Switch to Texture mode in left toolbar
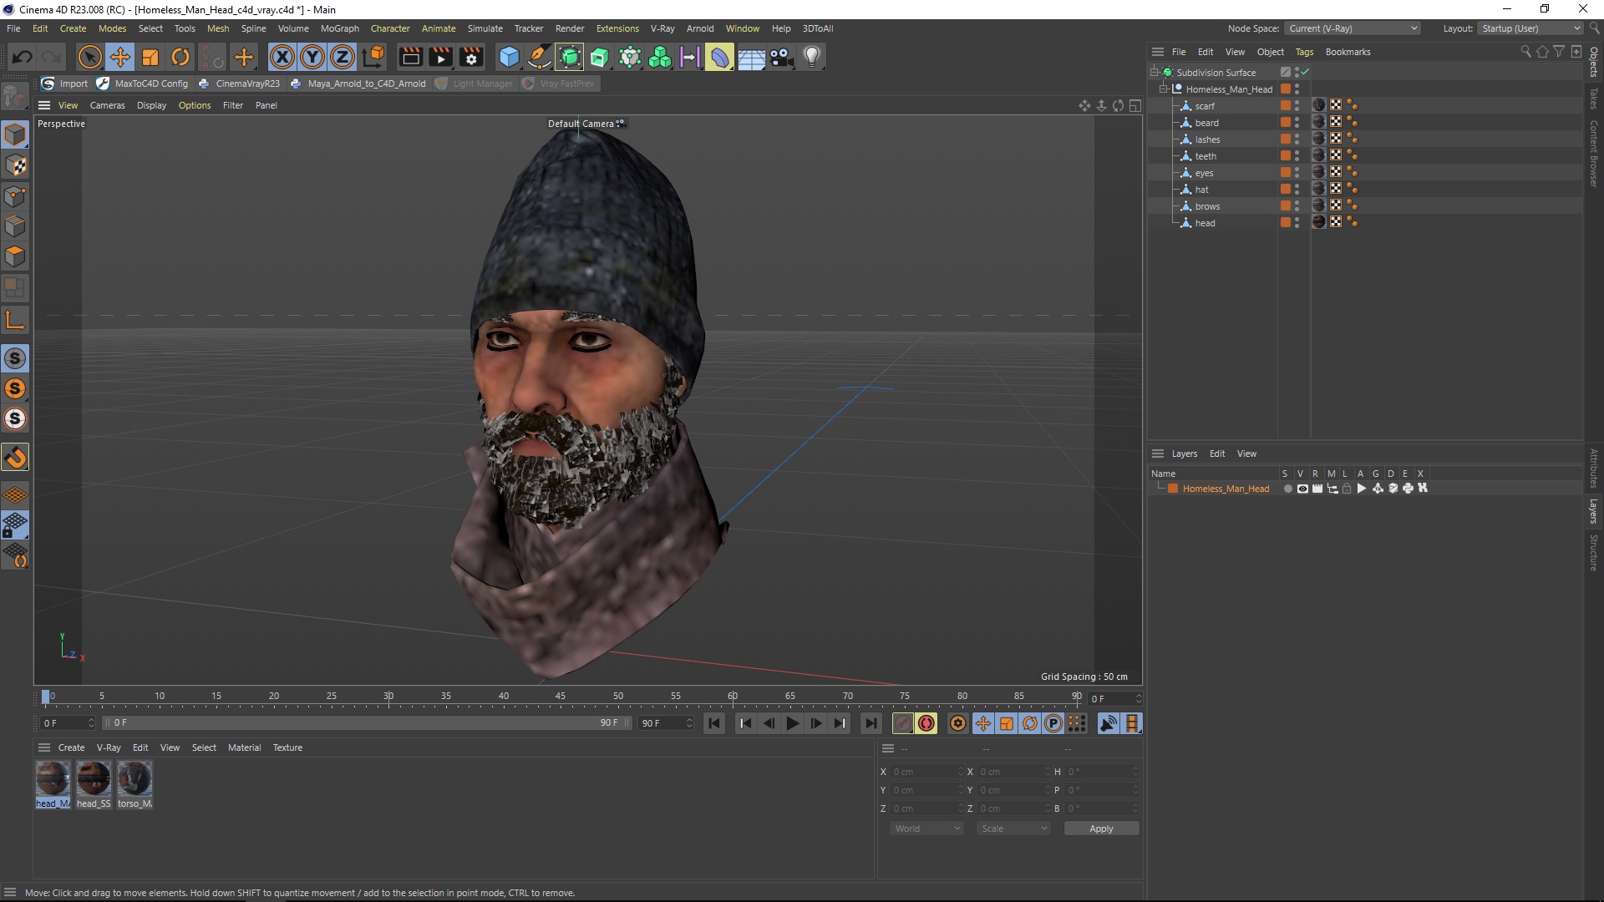Image resolution: width=1604 pixels, height=902 pixels. [15, 165]
